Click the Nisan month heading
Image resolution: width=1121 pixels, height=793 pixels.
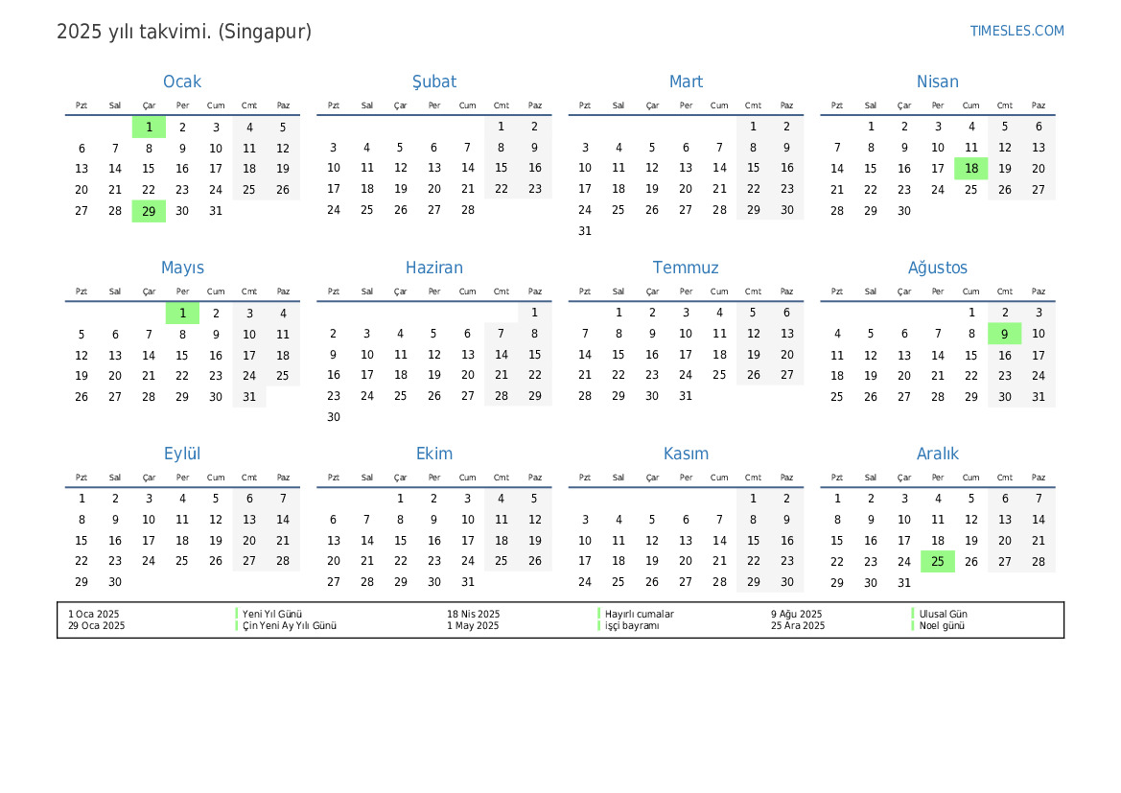937,82
